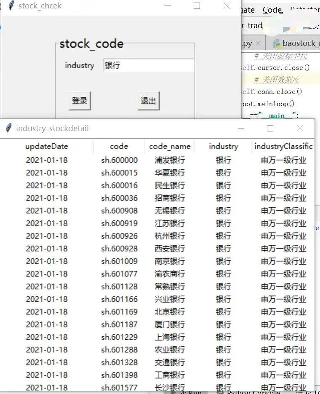The height and width of the screenshot is (394, 320).
Task: Click the industry label in stock_code frame
Action: [x=80, y=65]
